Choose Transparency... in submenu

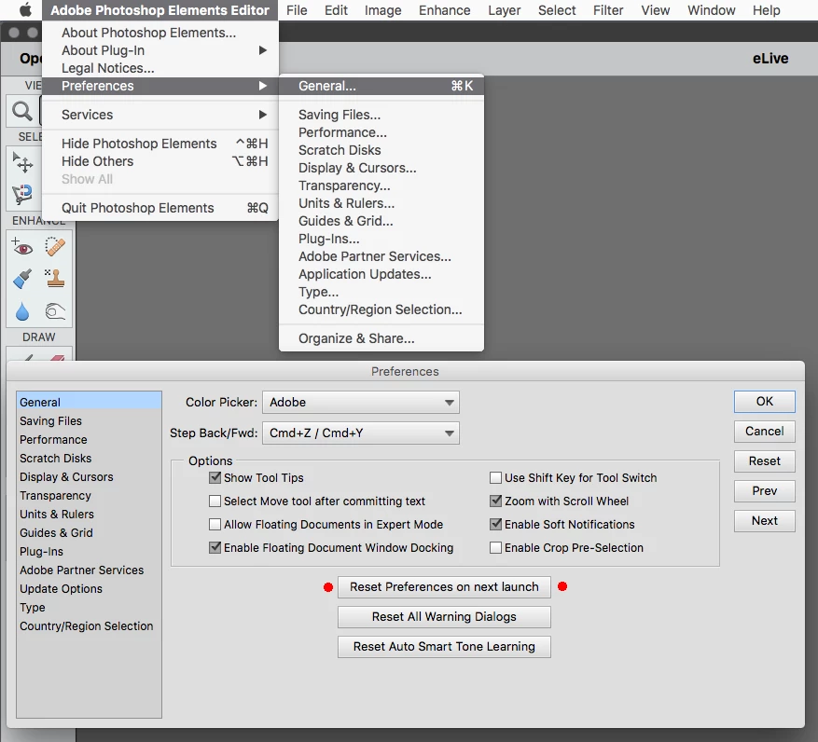click(x=381, y=185)
